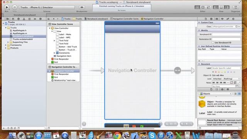Image resolution: width=247 pixels, height=139 pixels.
Task: Open the Class combo box dropdown
Action: pos(239,27)
